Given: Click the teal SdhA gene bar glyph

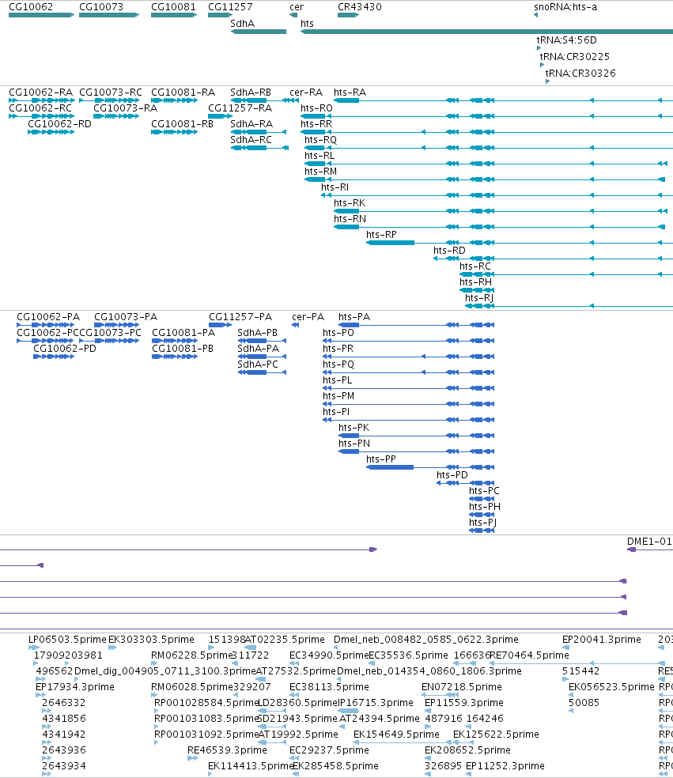Looking at the screenshot, I should click(x=259, y=32).
